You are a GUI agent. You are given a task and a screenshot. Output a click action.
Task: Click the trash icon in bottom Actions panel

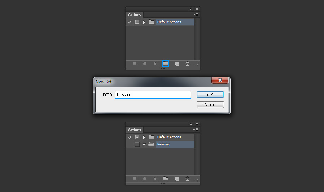coord(187,179)
